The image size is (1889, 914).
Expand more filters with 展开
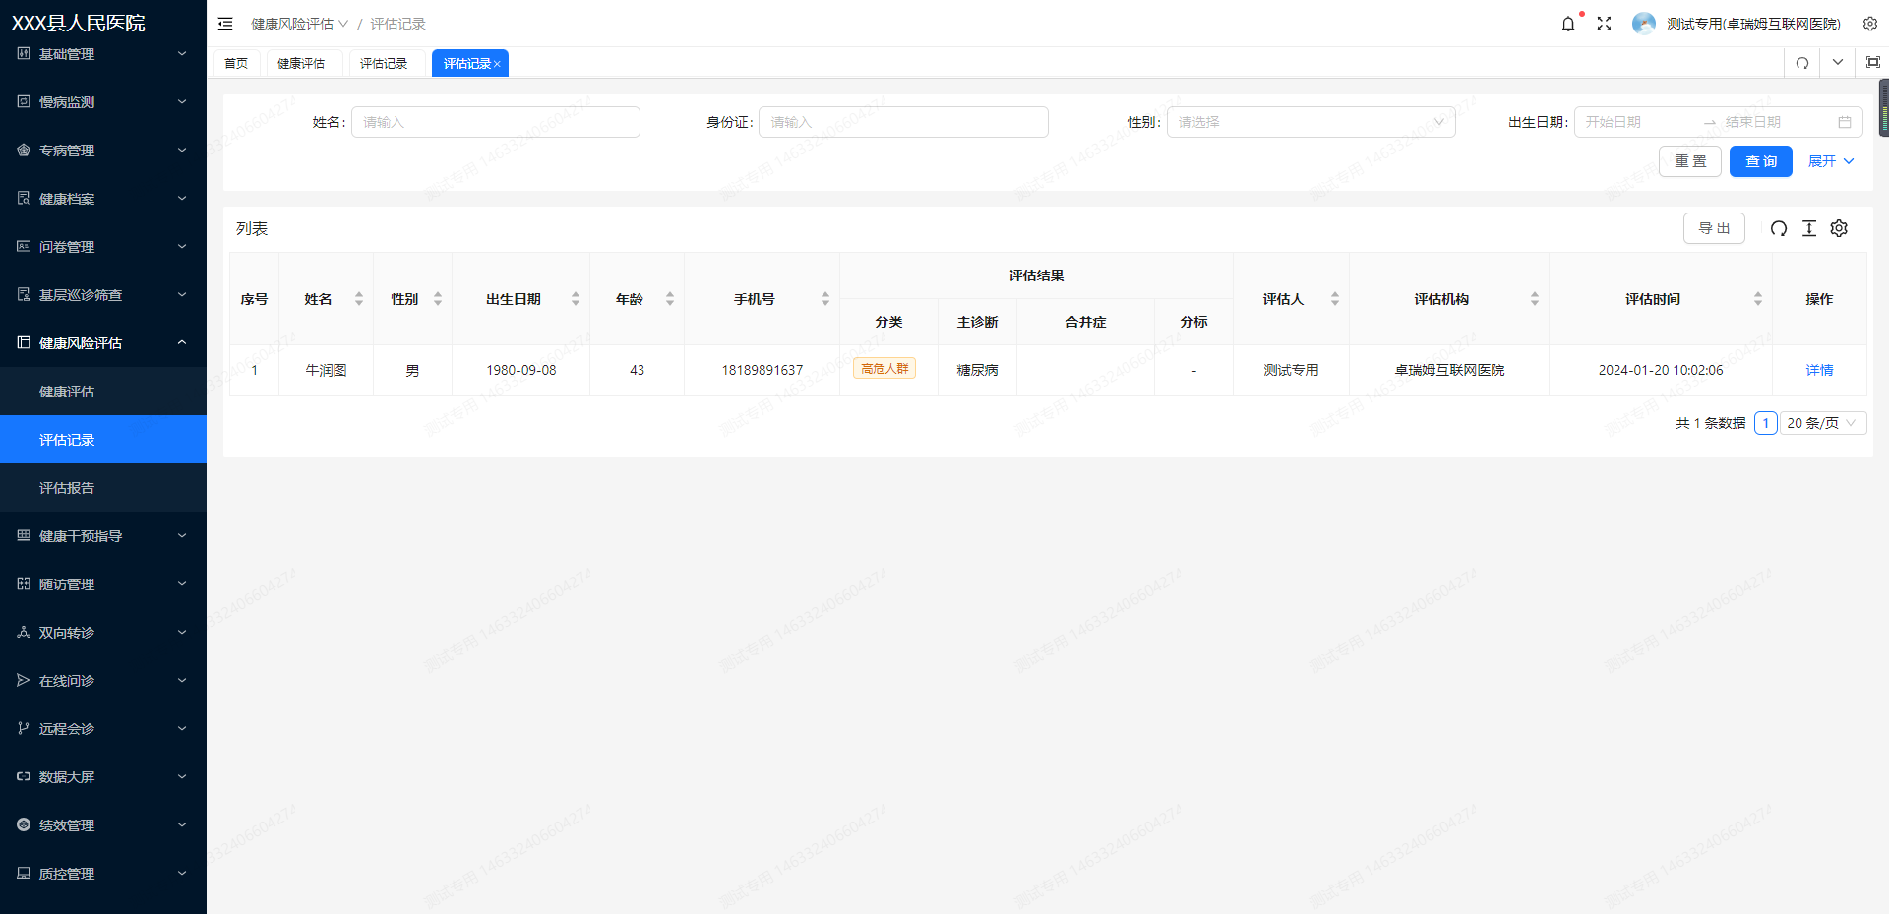[1831, 161]
